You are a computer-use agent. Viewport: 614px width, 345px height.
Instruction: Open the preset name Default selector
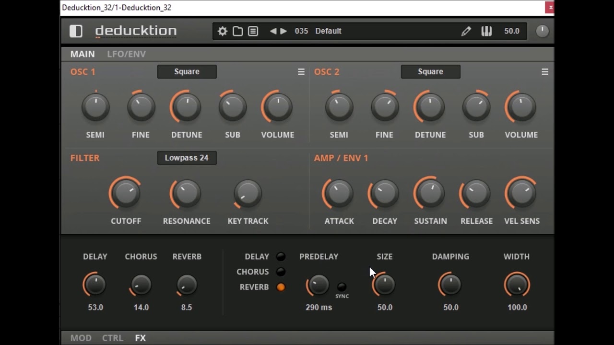pyautogui.click(x=329, y=31)
